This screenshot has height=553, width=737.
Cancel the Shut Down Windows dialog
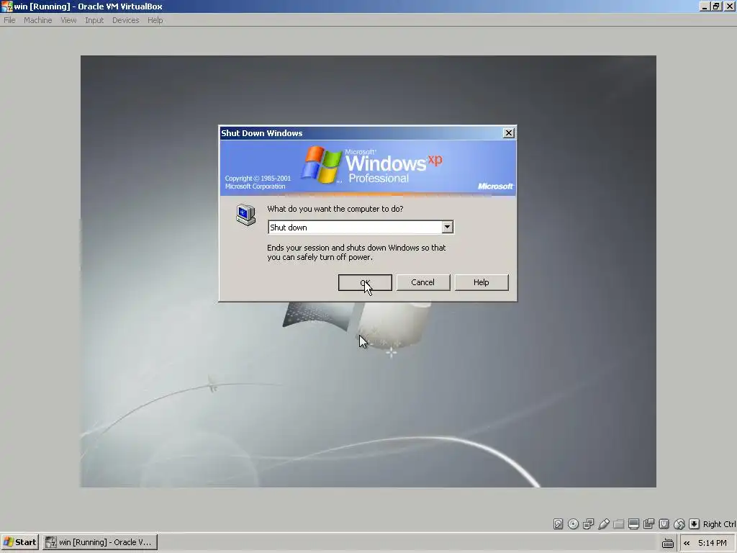pos(423,282)
